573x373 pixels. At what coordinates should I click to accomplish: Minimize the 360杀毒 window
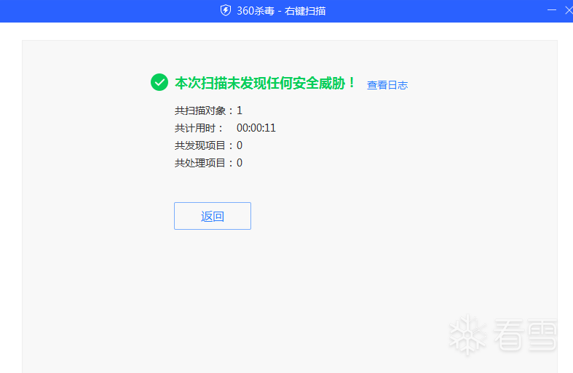(551, 10)
